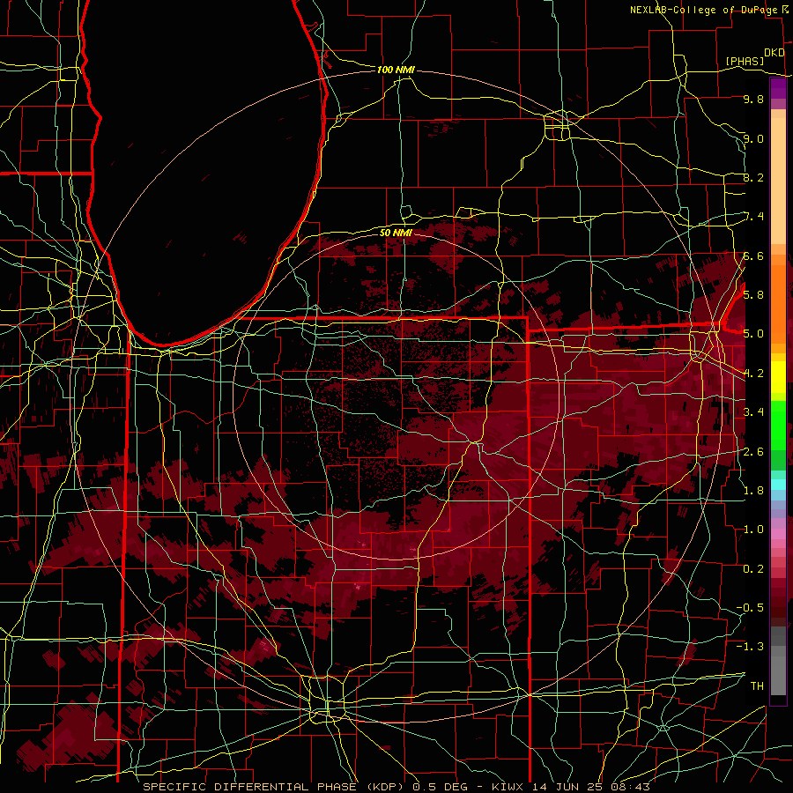Select the 9.8 value on the scale

753,99
